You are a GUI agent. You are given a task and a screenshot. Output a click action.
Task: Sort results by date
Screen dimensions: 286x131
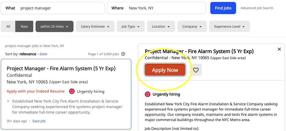(x=43, y=54)
